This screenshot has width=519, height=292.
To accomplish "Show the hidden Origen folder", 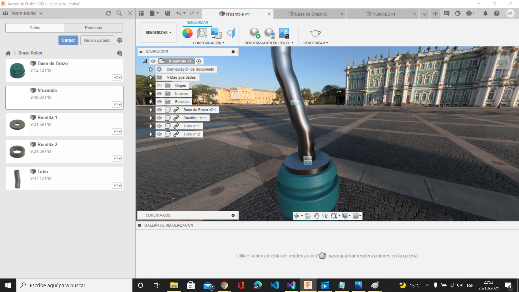I will (159, 85).
